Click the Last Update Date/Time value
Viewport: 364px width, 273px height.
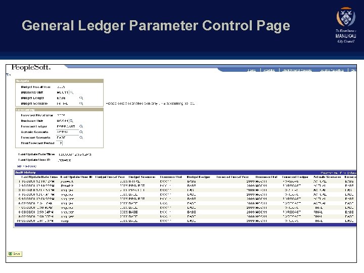click(75, 155)
